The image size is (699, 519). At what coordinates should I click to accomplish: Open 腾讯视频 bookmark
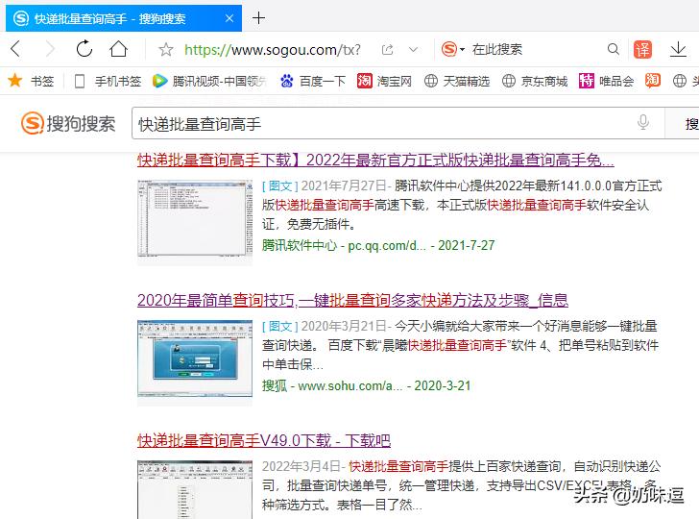coord(209,81)
